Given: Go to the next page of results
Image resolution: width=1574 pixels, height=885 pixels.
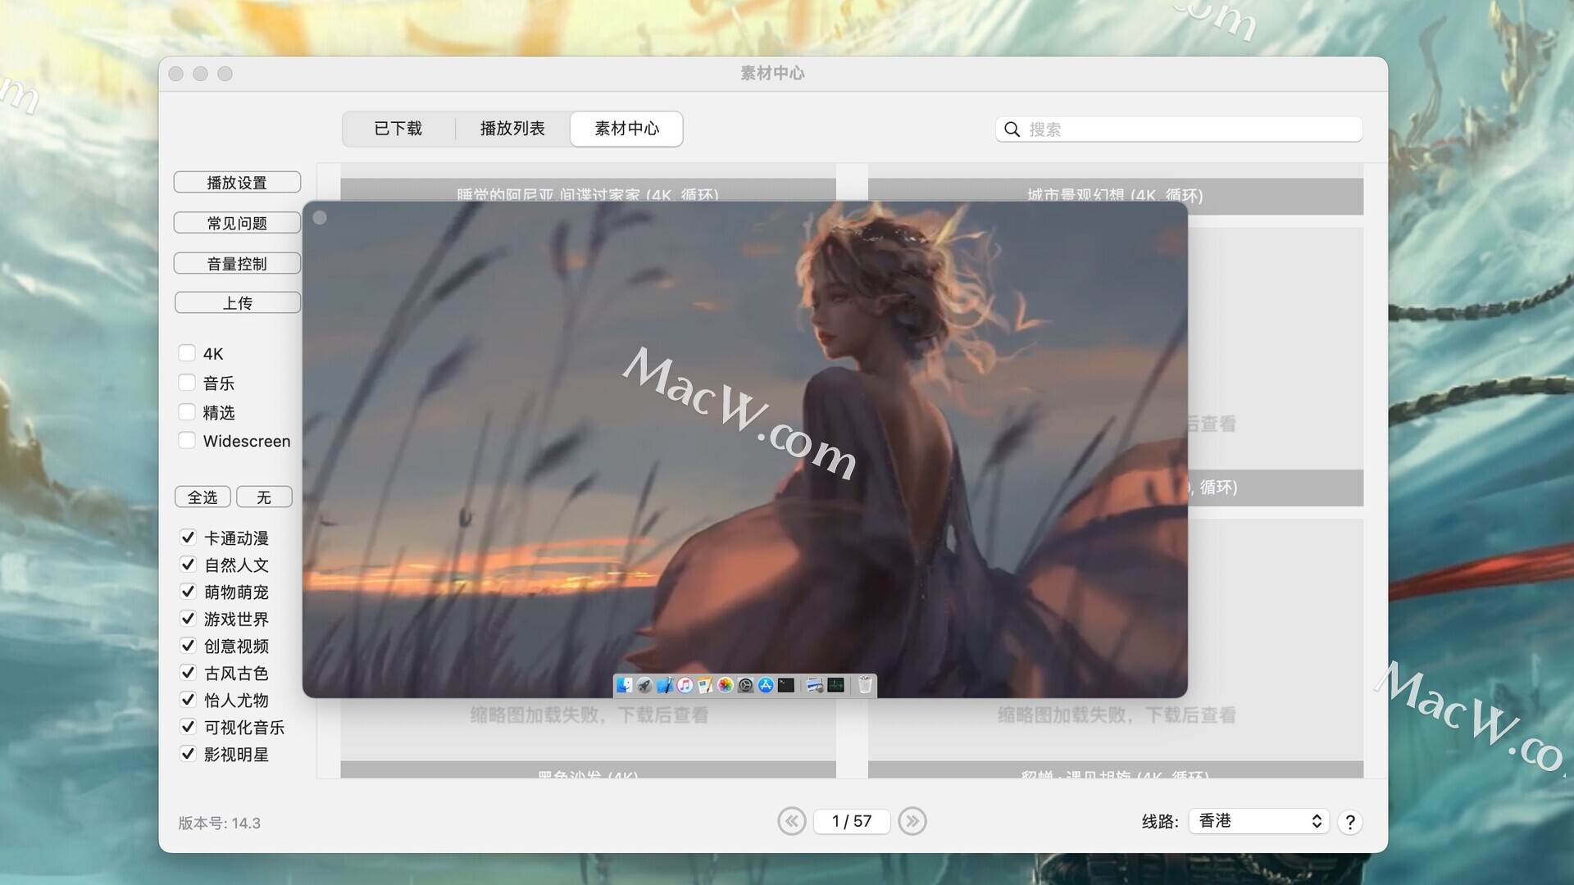Looking at the screenshot, I should coord(912,821).
